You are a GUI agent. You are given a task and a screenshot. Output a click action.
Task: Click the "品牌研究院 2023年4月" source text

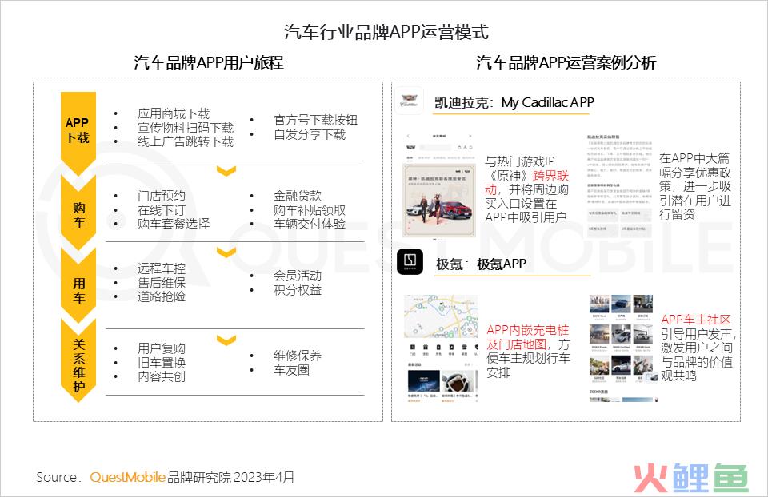click(230, 477)
